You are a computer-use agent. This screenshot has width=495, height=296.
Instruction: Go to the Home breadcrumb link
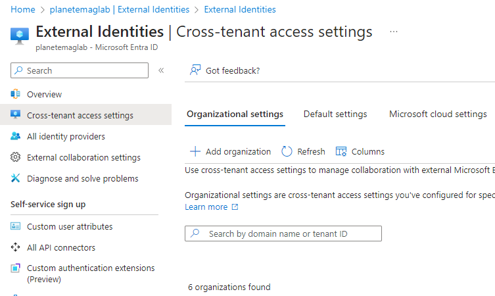pyautogui.click(x=23, y=9)
